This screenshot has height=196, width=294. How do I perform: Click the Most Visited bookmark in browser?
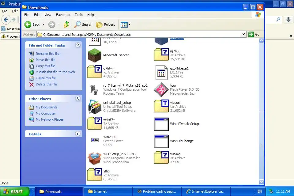click(10, 29)
